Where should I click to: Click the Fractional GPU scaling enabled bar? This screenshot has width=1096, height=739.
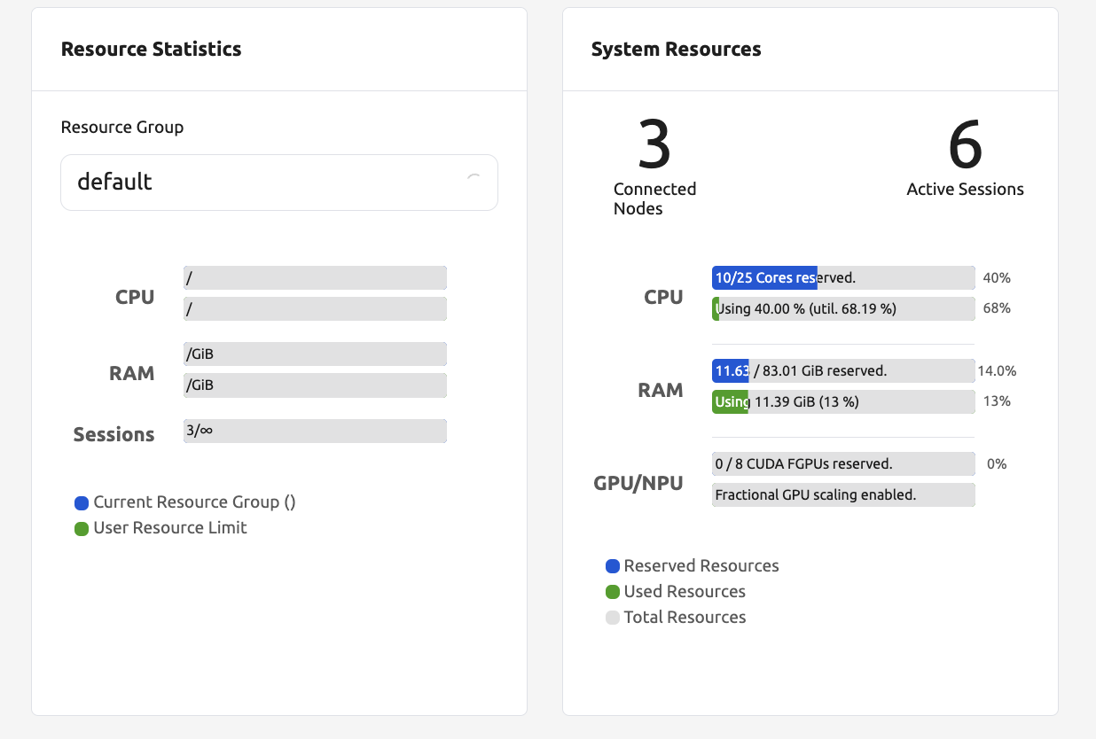(x=842, y=494)
